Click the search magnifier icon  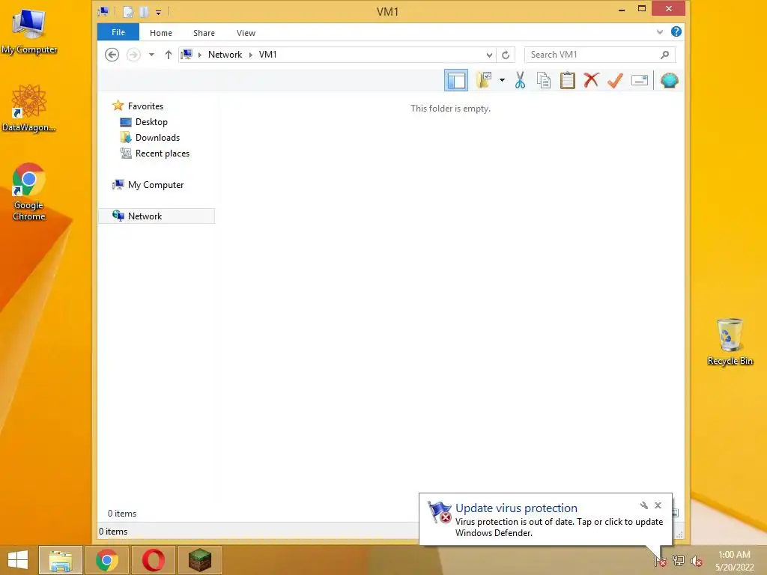point(664,55)
